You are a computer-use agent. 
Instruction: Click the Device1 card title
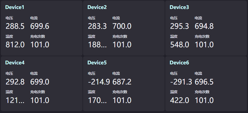tap(15, 7)
